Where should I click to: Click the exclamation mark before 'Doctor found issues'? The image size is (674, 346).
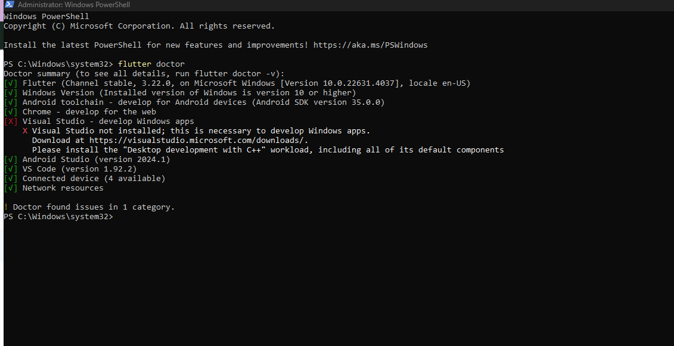click(6, 207)
